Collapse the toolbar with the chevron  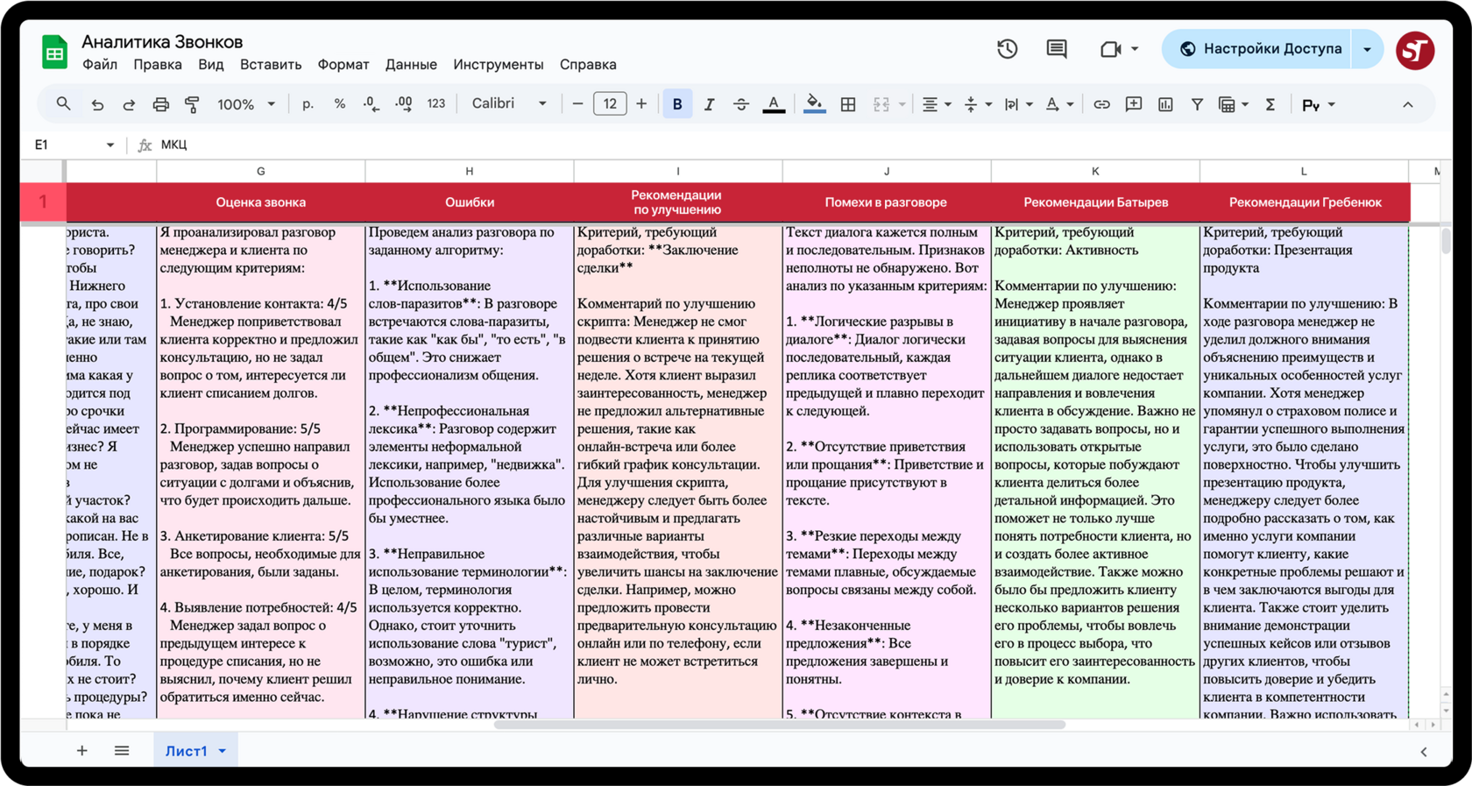tap(1408, 104)
